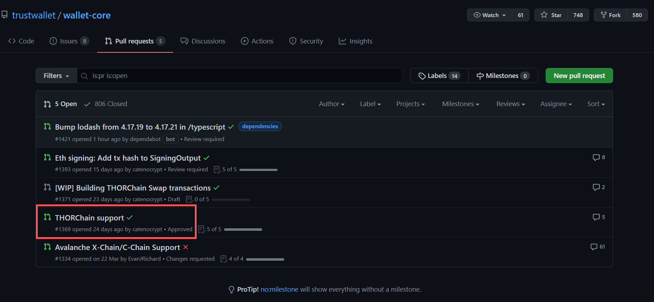654x302 pixels.
Task: Click the tasks icon showing 0 of 5
Action: [x=189, y=199]
